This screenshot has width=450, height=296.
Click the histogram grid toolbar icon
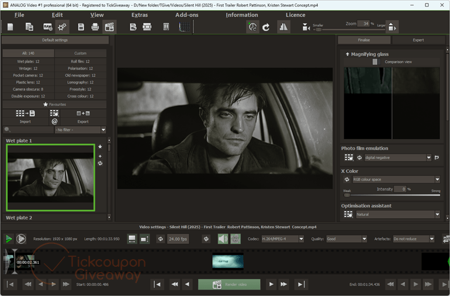click(x=184, y=27)
